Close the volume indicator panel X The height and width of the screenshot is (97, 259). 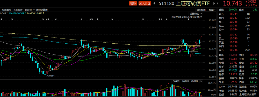click(201, 81)
